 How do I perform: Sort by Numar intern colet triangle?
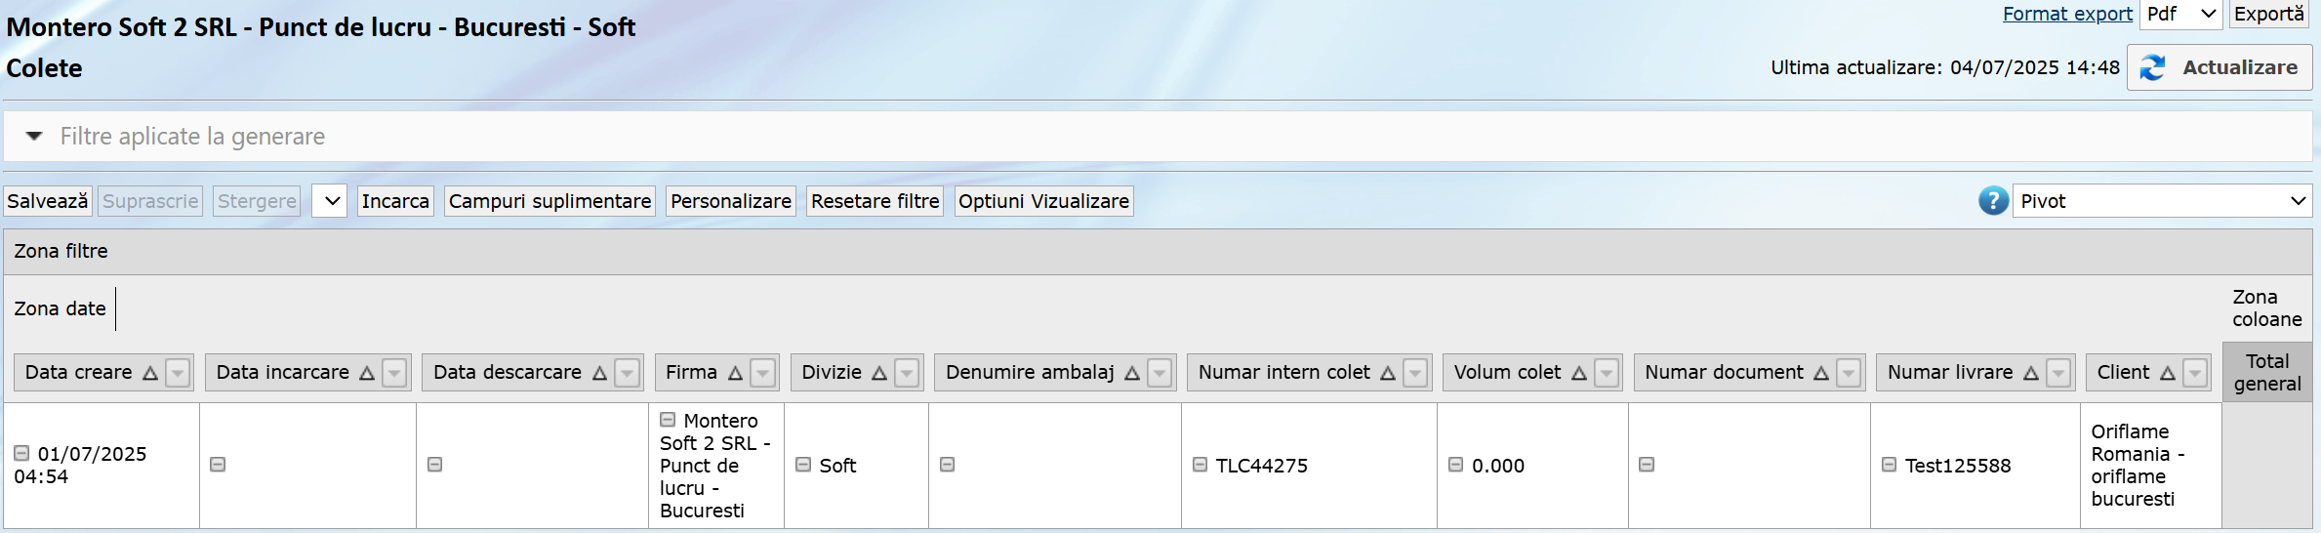(1388, 373)
